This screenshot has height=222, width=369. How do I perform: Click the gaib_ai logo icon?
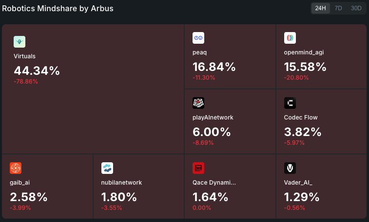tap(16, 168)
